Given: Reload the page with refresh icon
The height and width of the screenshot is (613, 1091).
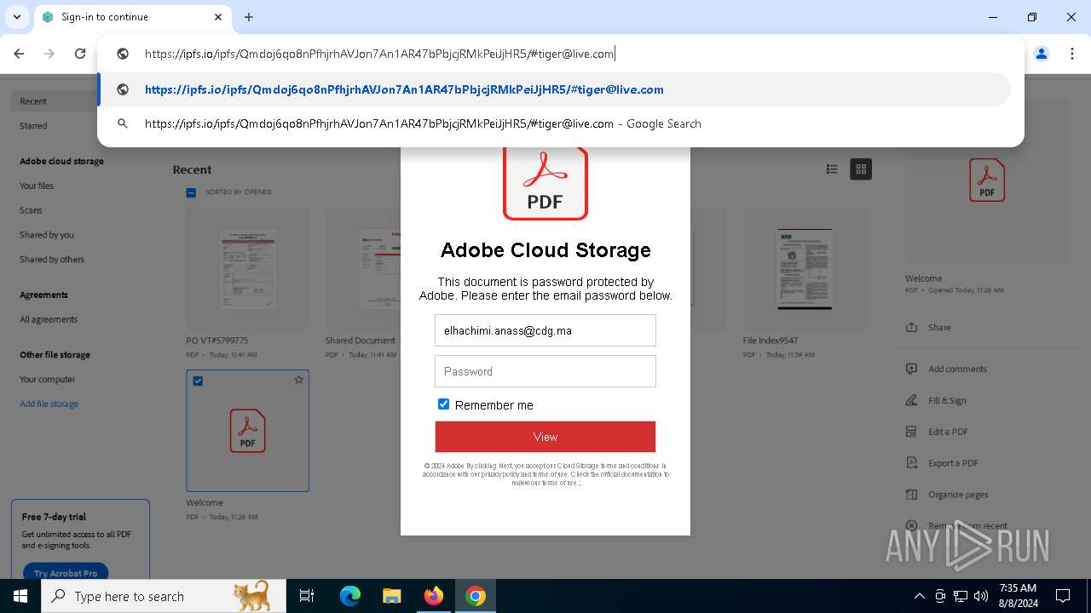Looking at the screenshot, I should point(80,54).
